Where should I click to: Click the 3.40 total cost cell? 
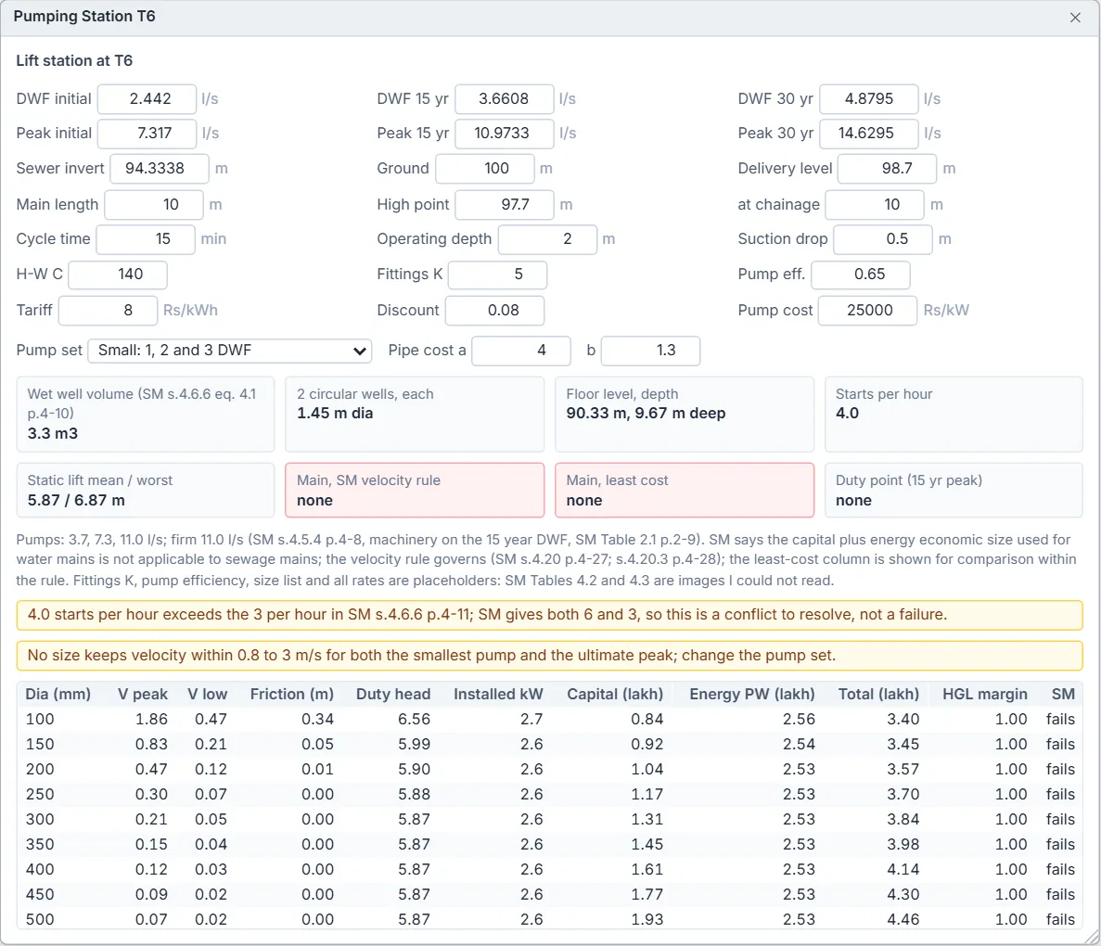click(903, 720)
